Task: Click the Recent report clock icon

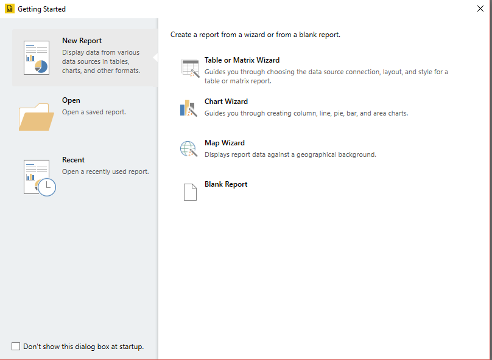Action: tap(39, 177)
